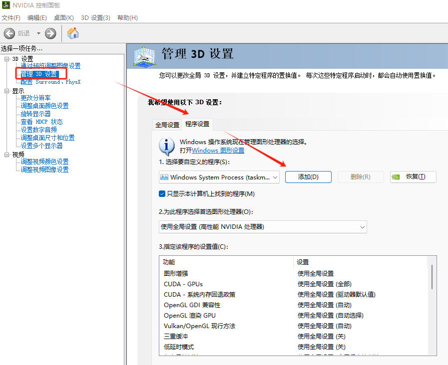Viewport: 448px width, 365px height.
Task: Open 调整桌面尺寸和位置 in the tree
Action: click(x=48, y=138)
